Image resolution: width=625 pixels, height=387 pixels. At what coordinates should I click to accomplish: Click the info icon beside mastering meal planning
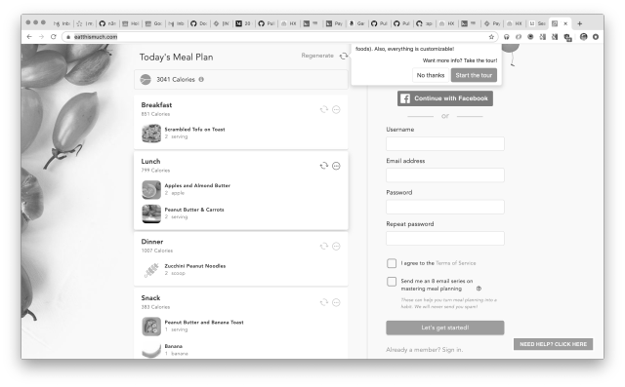point(479,289)
